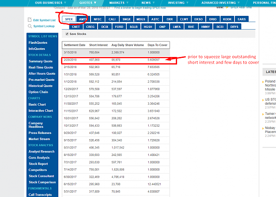
Task: Open Real-Time Quote in the sidebar
Action: click(41, 68)
